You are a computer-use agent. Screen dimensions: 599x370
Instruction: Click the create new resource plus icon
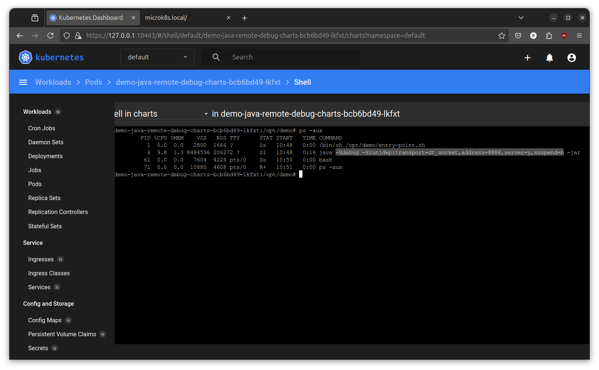527,58
